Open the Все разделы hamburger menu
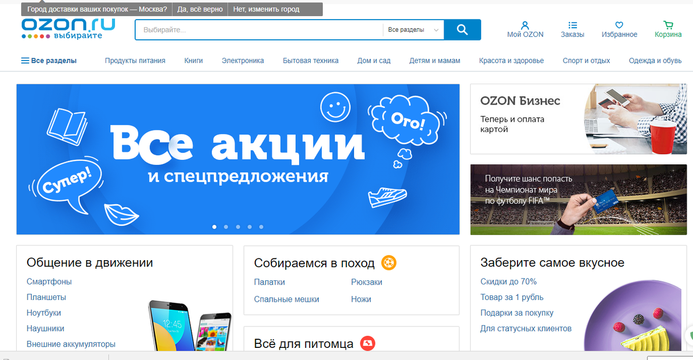This screenshot has height=360, width=693. click(49, 61)
